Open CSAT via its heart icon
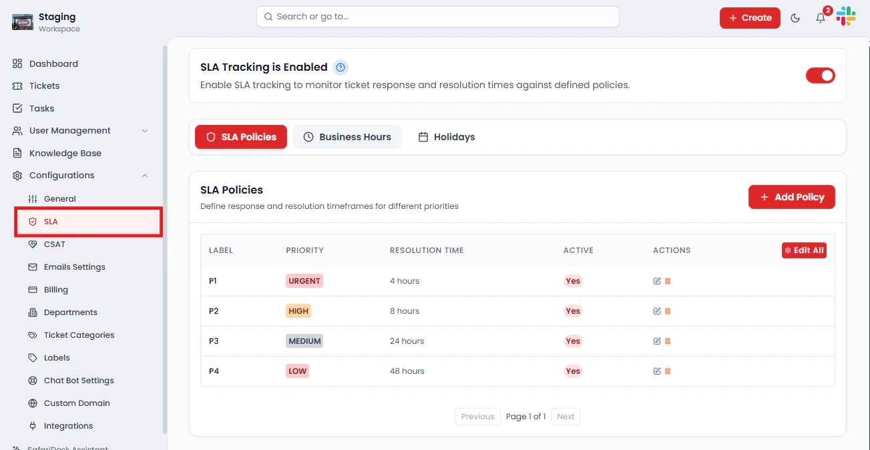 (32, 244)
